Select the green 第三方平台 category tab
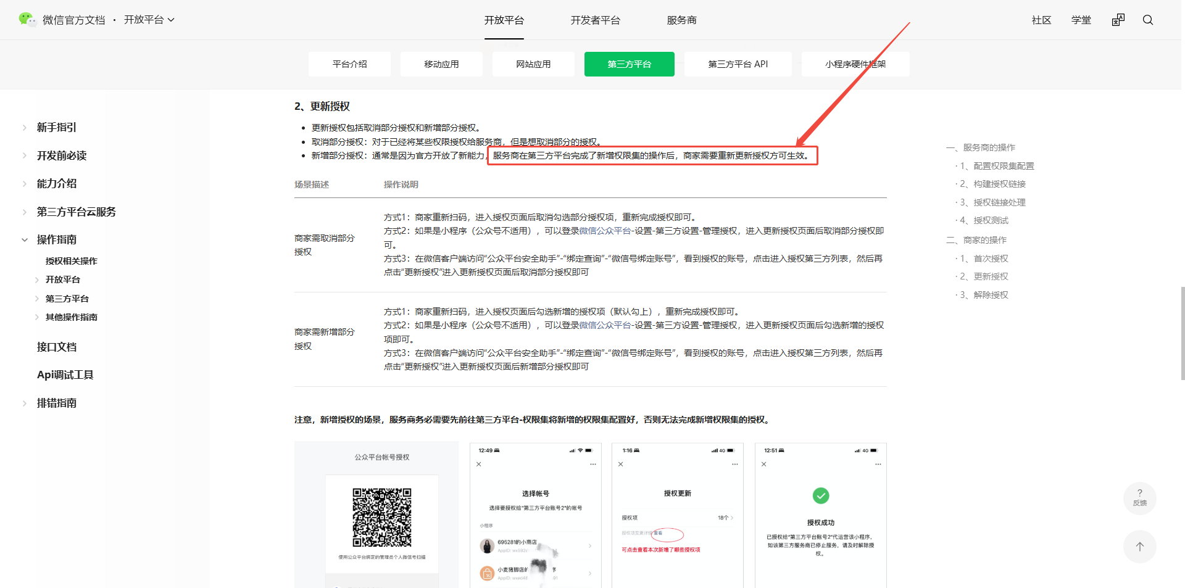The image size is (1185, 588). click(630, 64)
